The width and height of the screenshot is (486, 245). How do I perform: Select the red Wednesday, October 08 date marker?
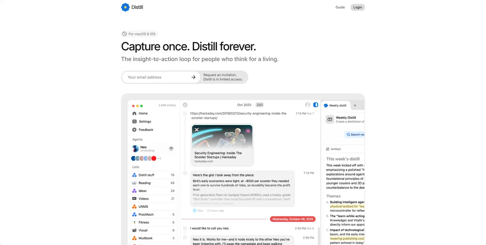click(293, 219)
